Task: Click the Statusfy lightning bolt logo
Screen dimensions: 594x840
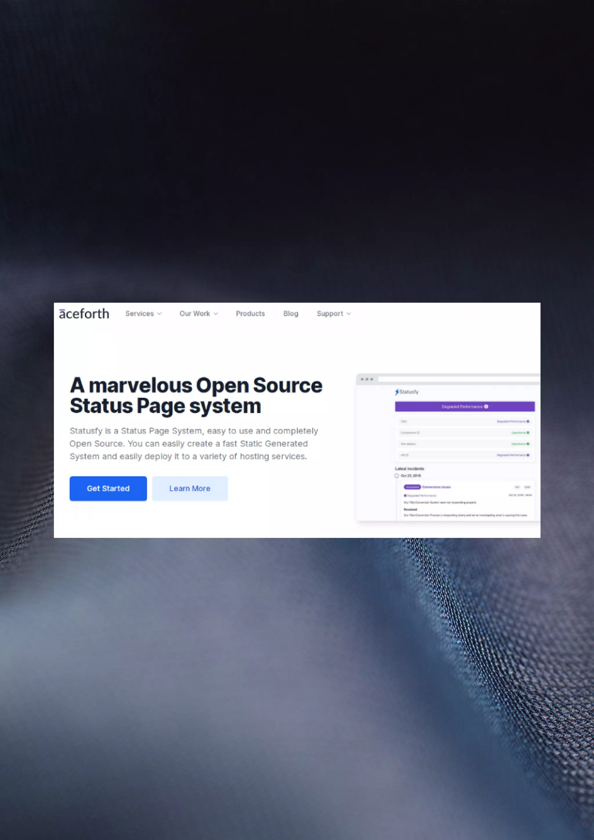Action: click(397, 392)
